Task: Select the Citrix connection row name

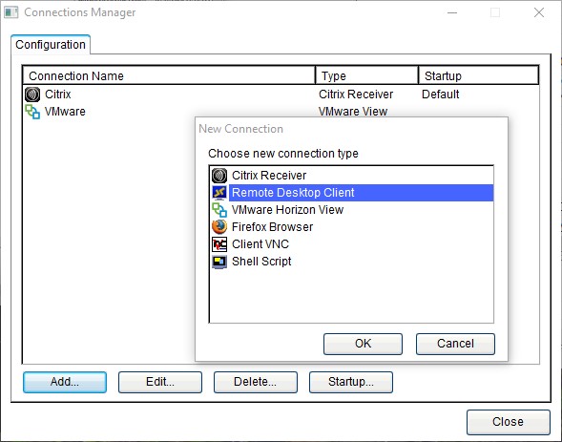Action: tap(57, 95)
